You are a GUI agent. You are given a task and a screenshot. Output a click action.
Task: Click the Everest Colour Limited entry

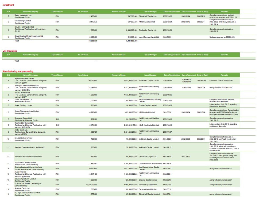pos(23,138)
